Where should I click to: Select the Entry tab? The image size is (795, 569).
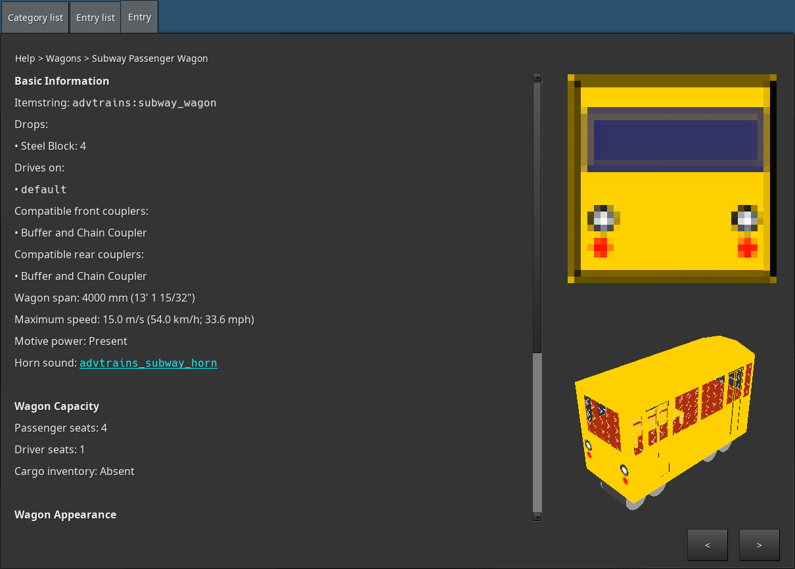click(x=139, y=17)
